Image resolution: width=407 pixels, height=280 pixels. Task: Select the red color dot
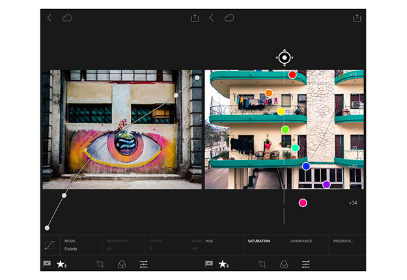pos(292,75)
